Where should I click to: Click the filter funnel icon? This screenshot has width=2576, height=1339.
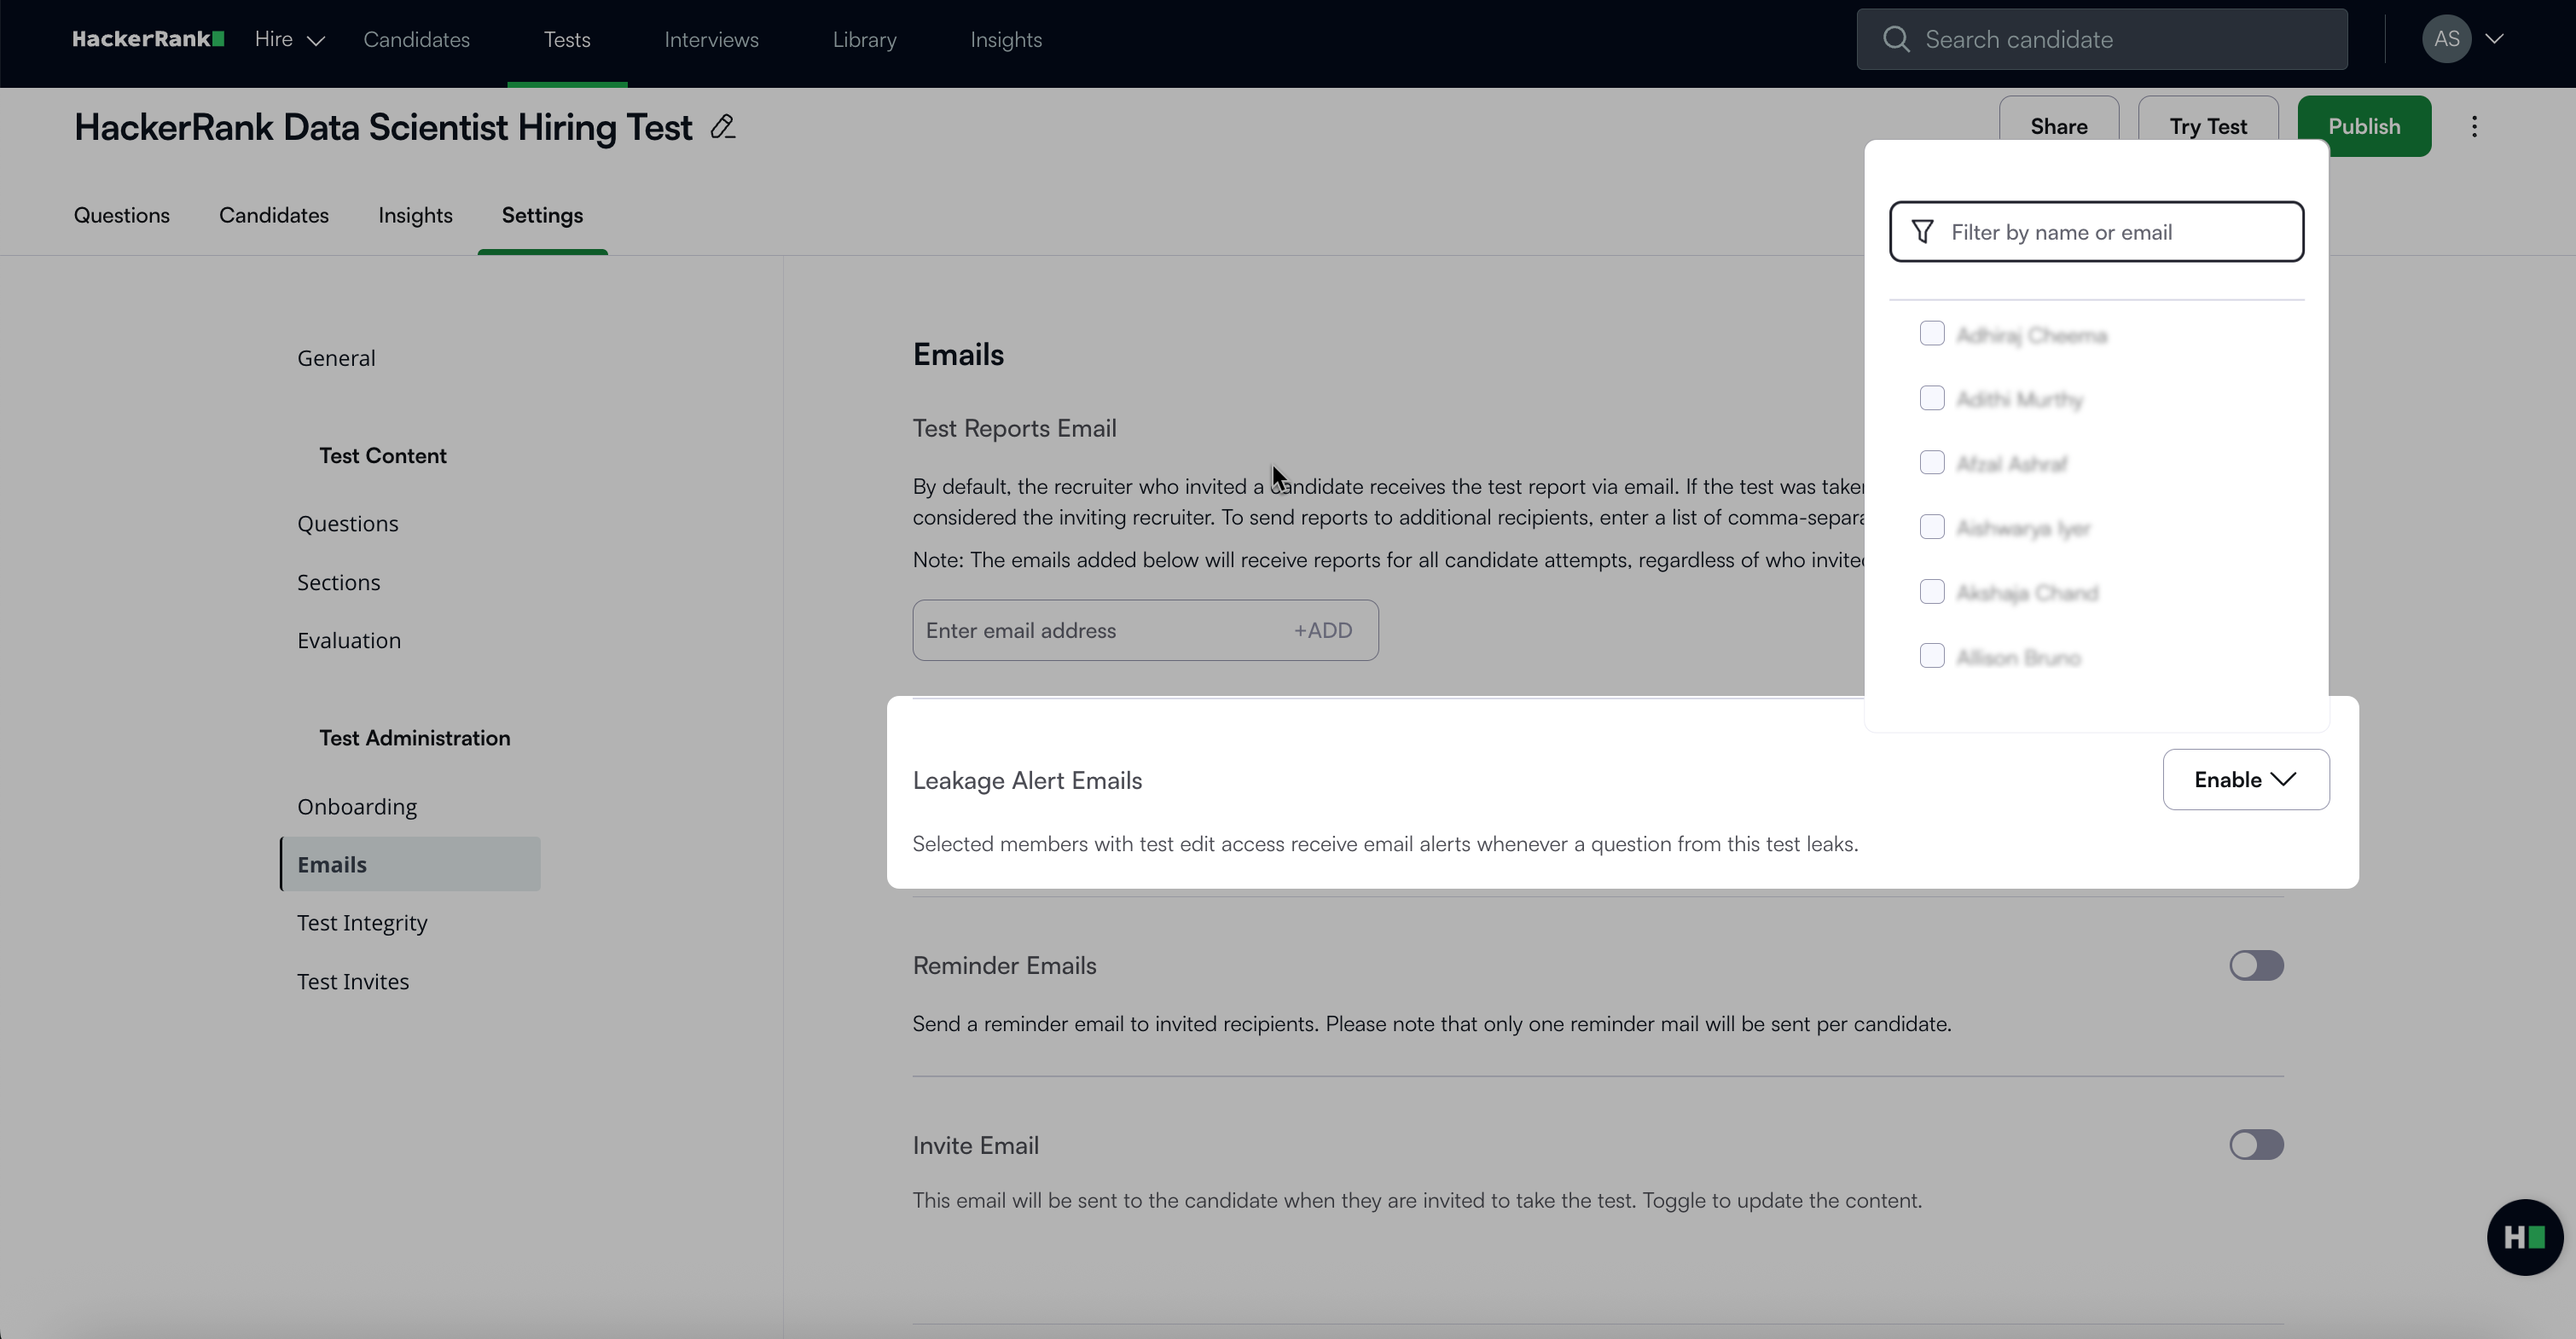pyautogui.click(x=1922, y=232)
